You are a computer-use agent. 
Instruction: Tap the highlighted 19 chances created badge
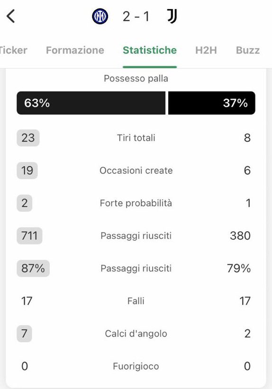pos(27,171)
